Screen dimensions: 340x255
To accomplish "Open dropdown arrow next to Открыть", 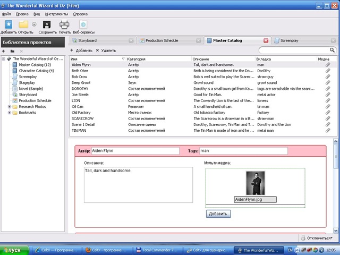I will pos(35,24).
